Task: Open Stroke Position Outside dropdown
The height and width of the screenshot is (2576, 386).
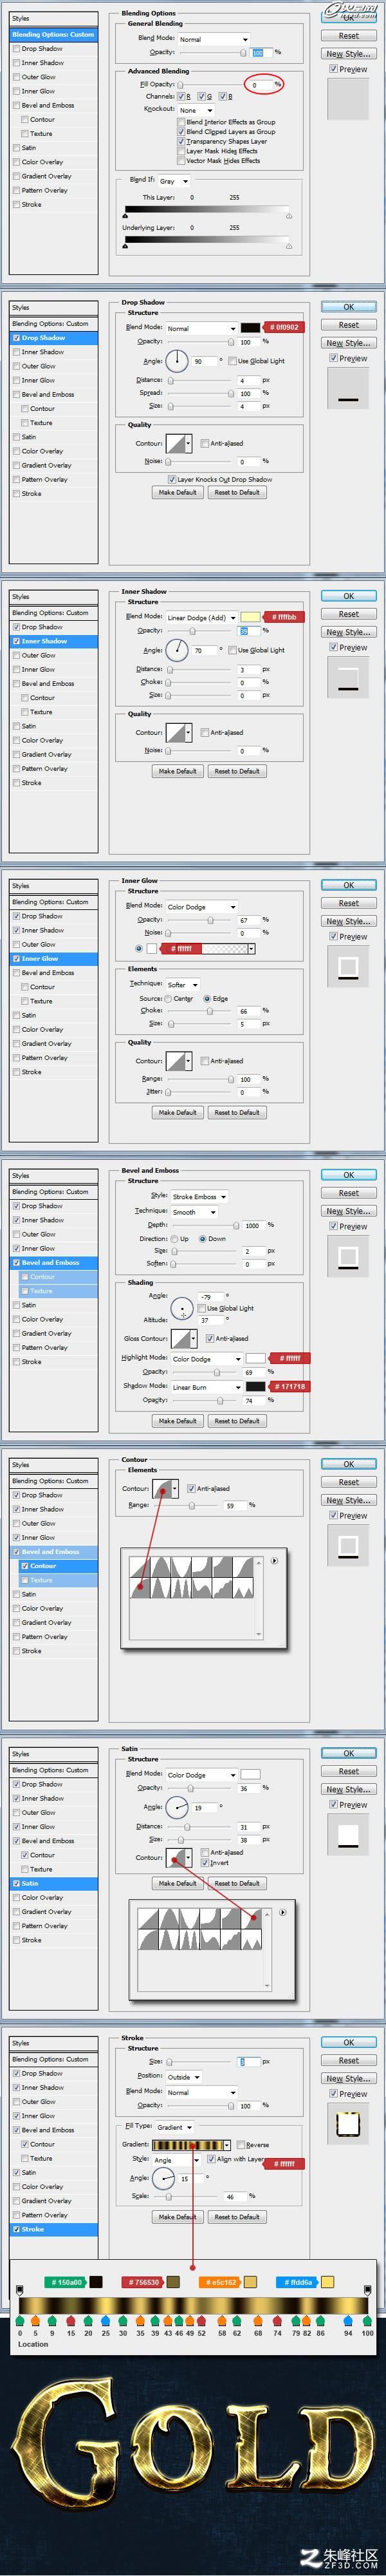Action: (182, 2077)
